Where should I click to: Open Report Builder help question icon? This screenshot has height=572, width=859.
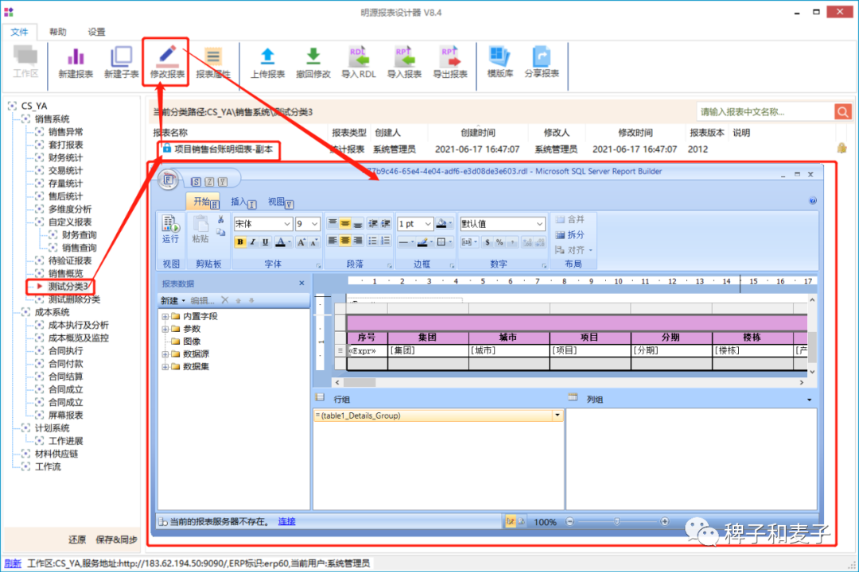tap(813, 201)
